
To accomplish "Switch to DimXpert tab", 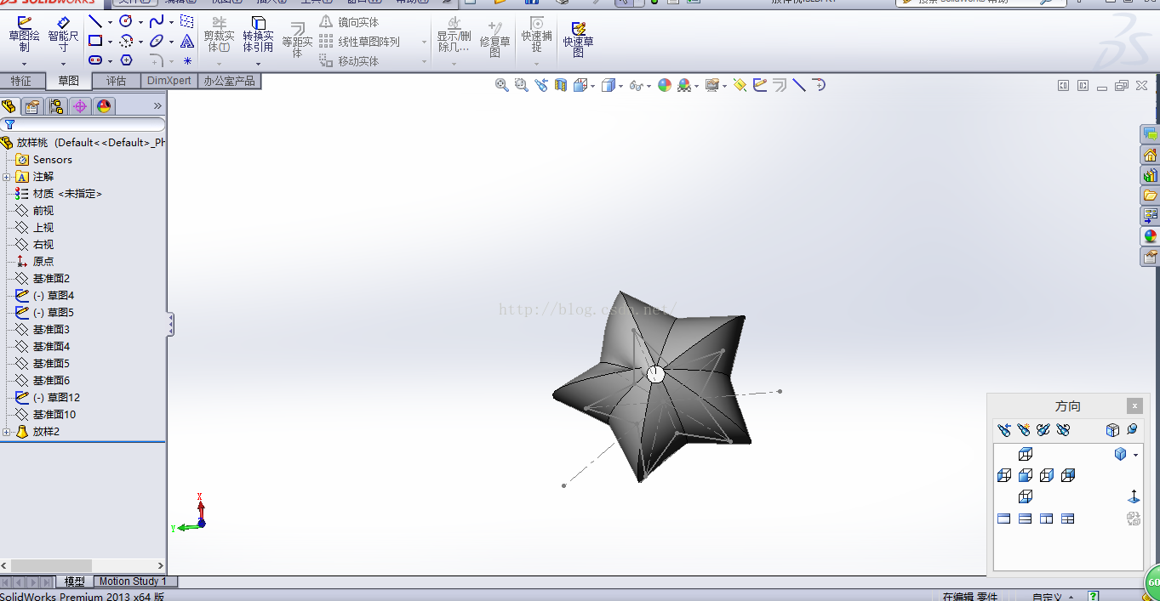I will (x=169, y=81).
